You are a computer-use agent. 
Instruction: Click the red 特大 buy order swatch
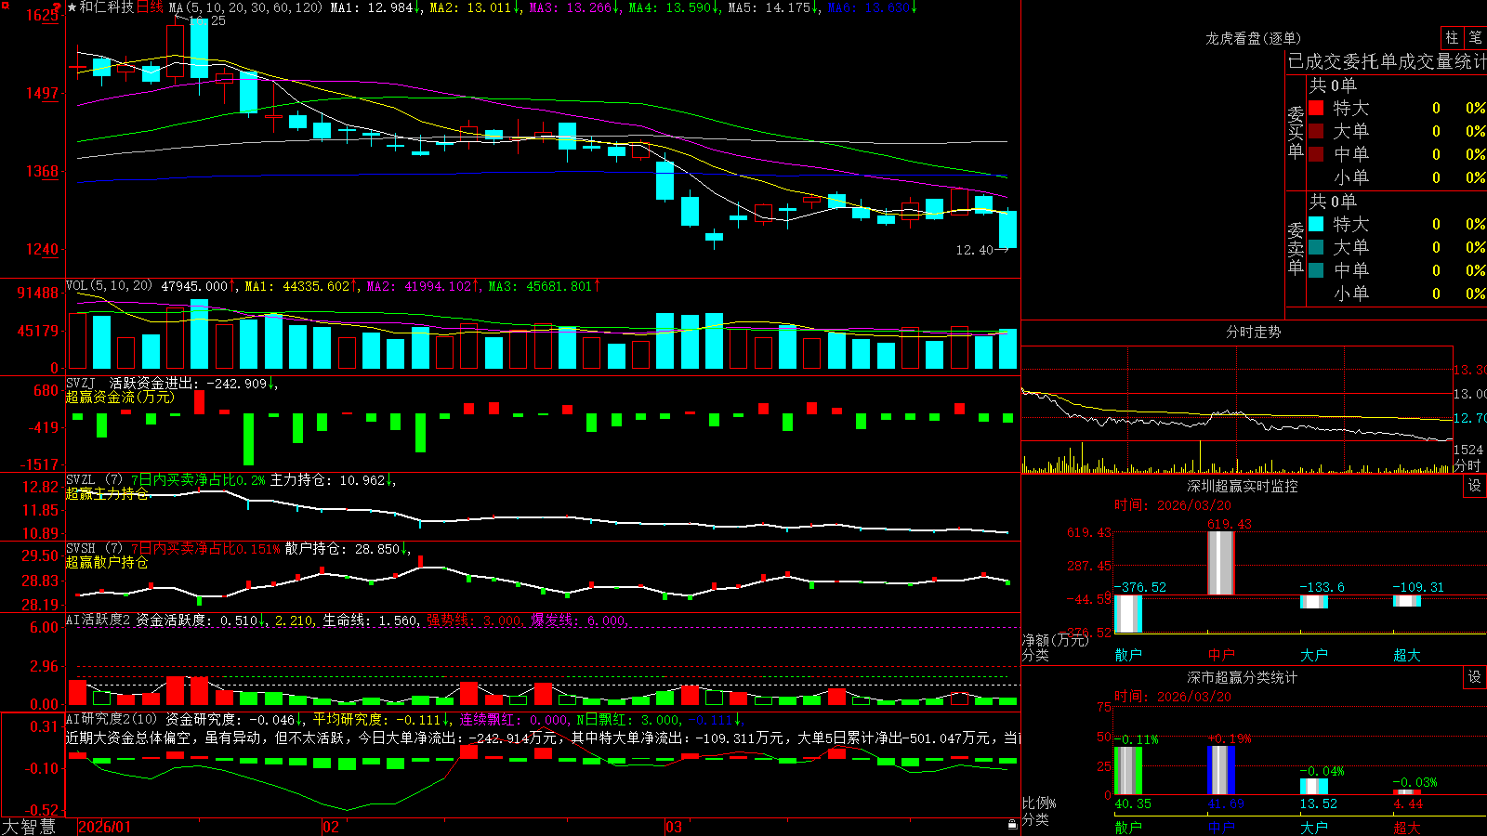point(1316,108)
